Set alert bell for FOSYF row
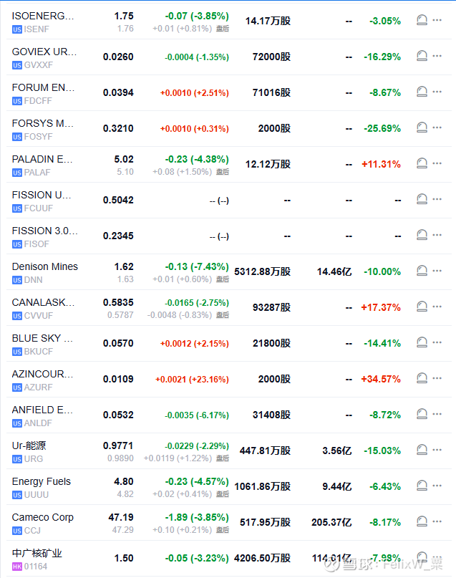Viewport: 456px width, 578px height. point(422,127)
